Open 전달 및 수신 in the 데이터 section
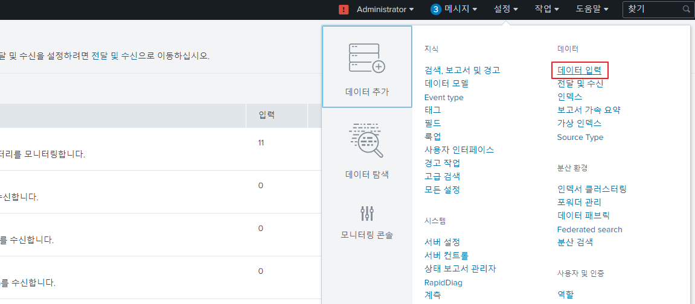695x304 pixels. (580, 83)
